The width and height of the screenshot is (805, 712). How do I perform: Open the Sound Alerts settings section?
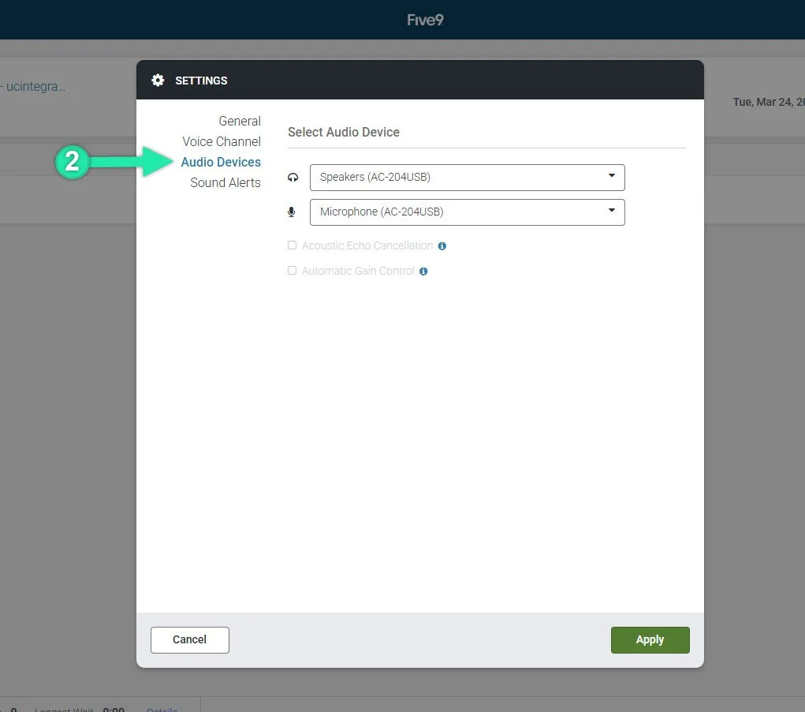(225, 182)
